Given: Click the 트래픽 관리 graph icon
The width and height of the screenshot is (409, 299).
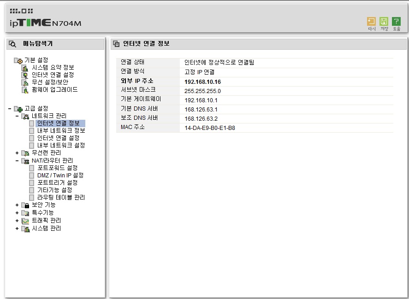Looking at the screenshot, I should pos(25,221).
